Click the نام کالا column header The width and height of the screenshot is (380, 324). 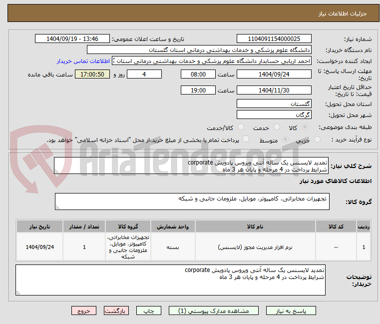pos(255,226)
